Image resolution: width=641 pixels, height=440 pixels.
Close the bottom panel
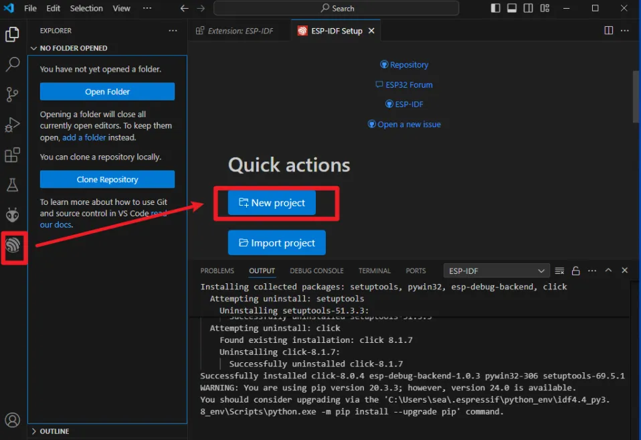click(x=625, y=270)
